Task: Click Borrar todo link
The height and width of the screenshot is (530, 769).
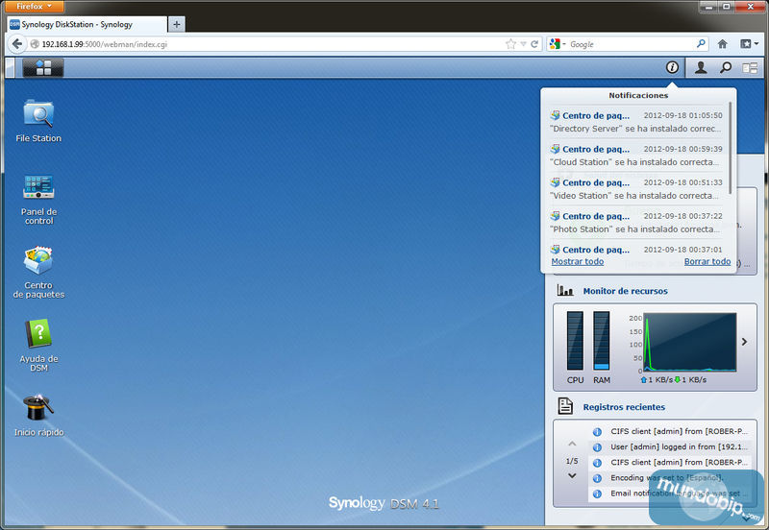Action: (x=707, y=261)
